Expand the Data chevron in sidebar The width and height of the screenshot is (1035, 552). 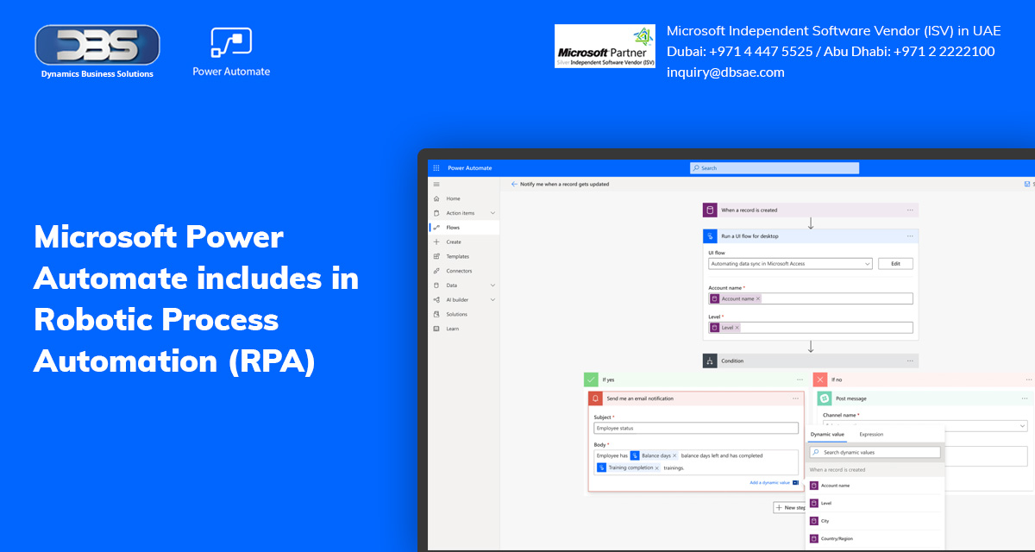pyautogui.click(x=492, y=285)
